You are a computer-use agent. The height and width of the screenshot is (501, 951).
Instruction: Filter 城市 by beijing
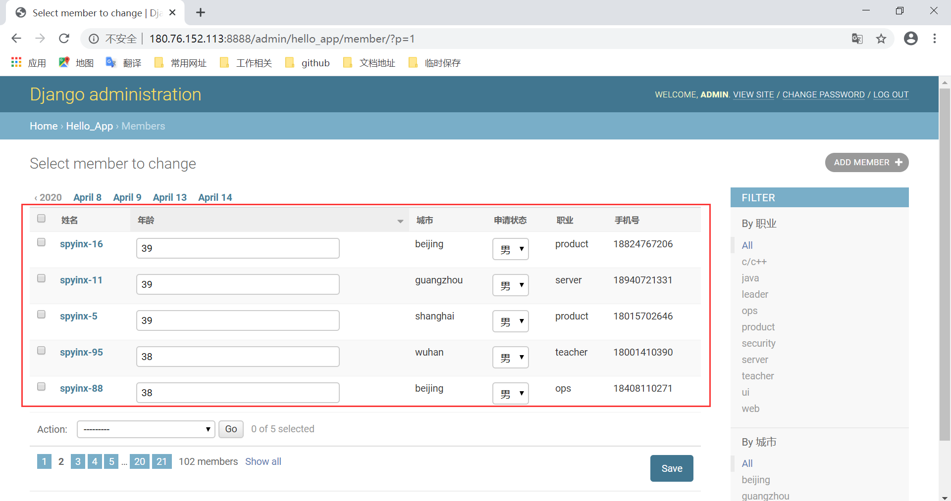click(x=755, y=480)
